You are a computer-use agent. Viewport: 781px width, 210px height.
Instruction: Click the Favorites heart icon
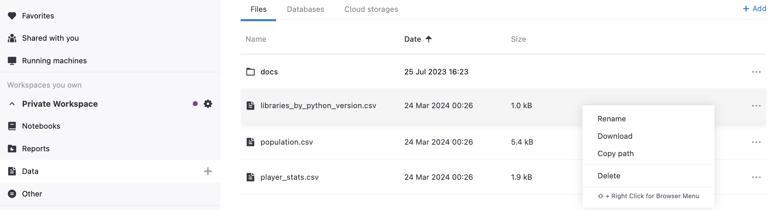[x=12, y=16]
